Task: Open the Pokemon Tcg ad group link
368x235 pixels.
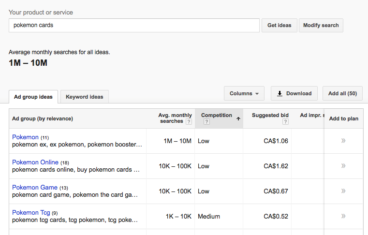Action: [31, 212]
